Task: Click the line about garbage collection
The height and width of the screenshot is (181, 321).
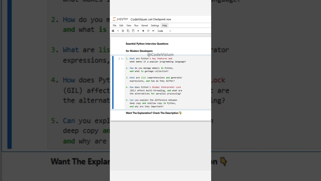Action: [149, 71]
